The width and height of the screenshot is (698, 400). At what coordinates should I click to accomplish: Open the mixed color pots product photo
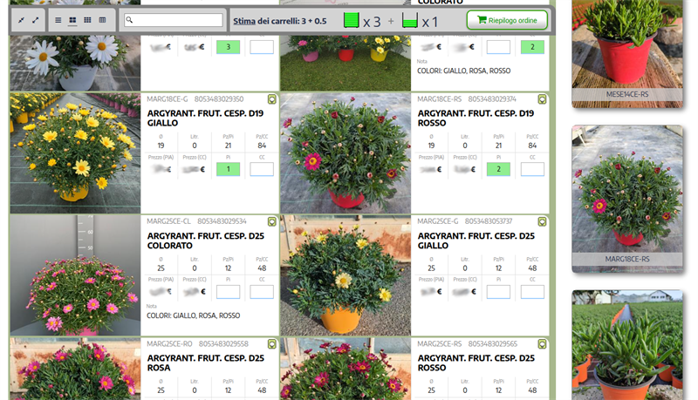click(x=346, y=63)
